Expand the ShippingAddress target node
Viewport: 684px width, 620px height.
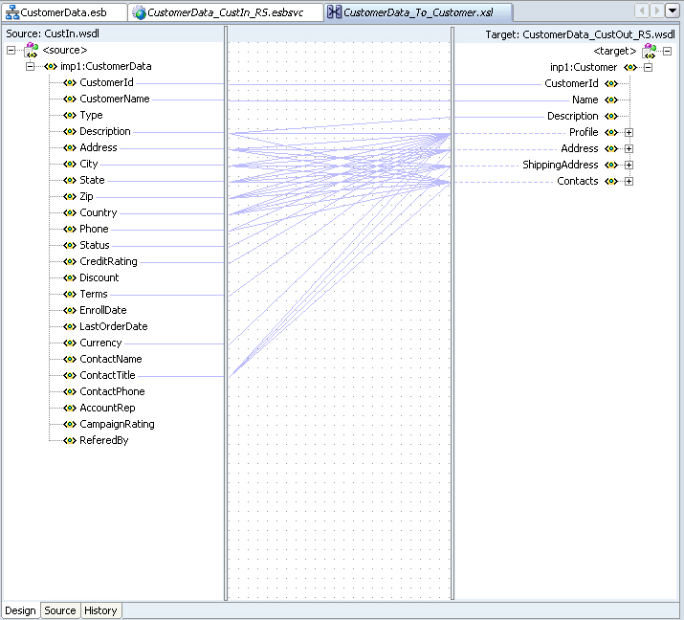tap(629, 166)
